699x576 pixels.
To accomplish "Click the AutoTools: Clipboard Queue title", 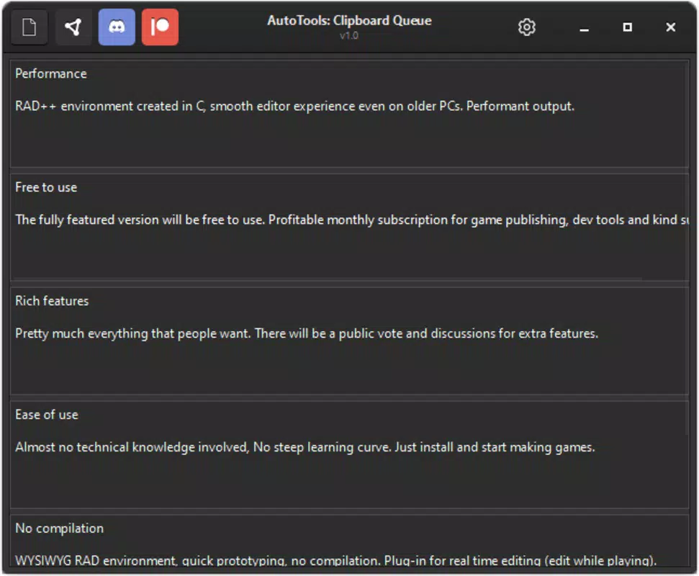I will [349, 20].
